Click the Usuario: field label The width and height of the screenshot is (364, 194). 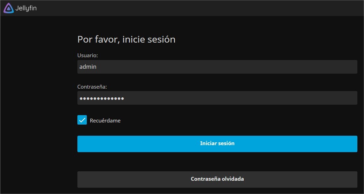tap(88, 55)
